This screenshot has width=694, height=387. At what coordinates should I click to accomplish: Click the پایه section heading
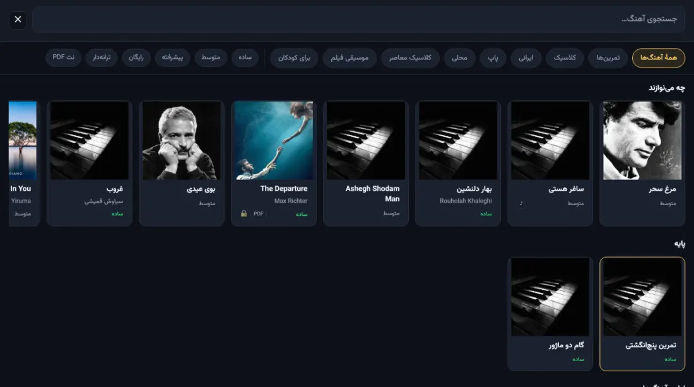tap(679, 244)
